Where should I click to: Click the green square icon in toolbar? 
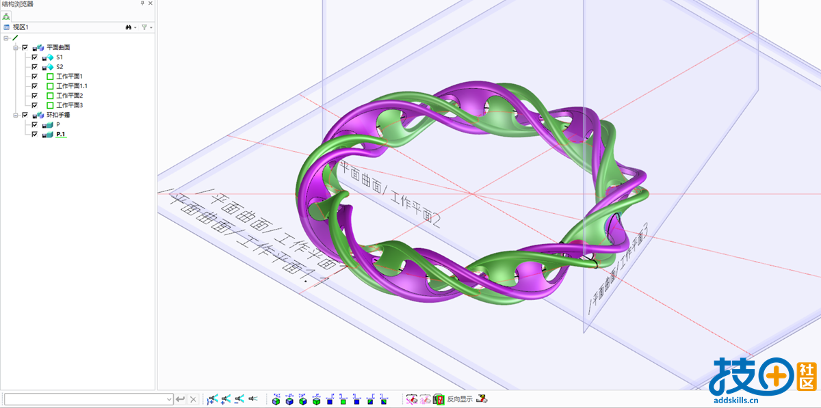click(x=343, y=398)
